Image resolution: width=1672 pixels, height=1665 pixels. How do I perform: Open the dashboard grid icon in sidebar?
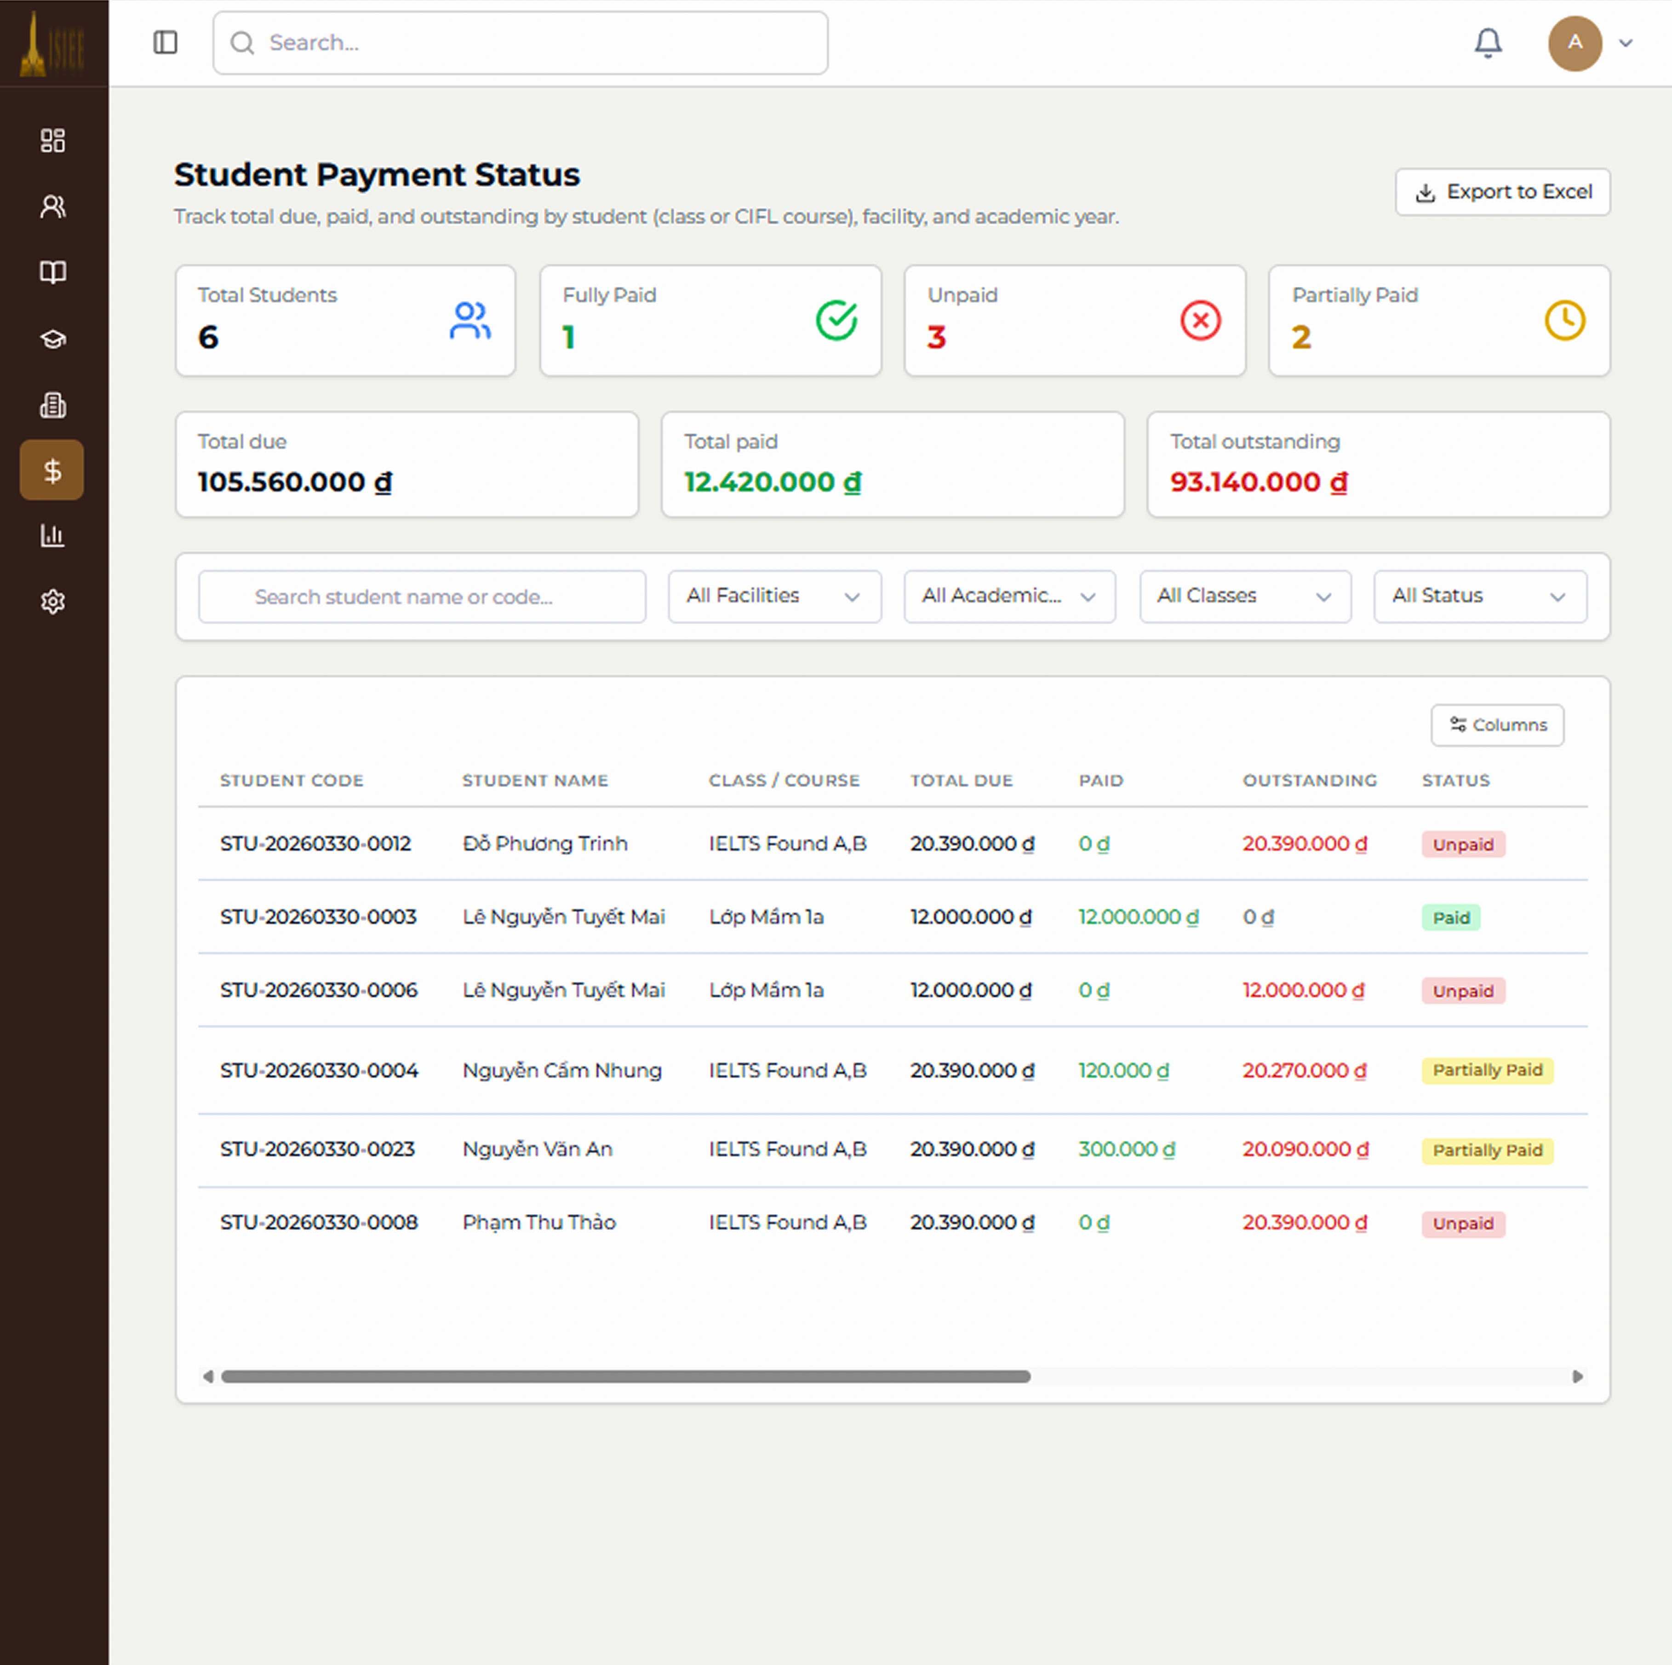(x=53, y=140)
